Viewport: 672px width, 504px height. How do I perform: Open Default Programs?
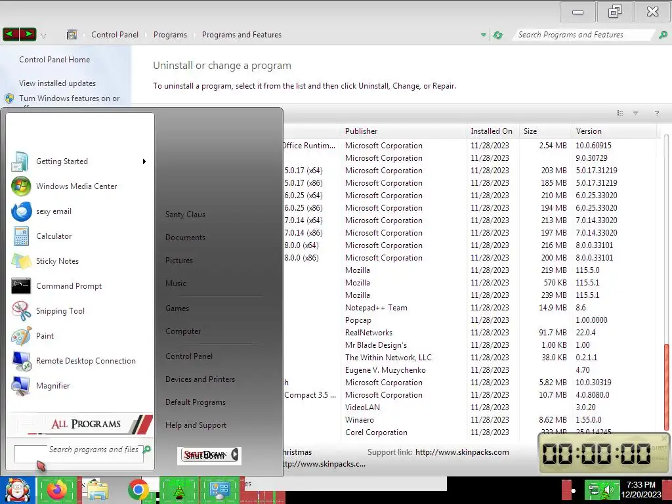point(196,402)
